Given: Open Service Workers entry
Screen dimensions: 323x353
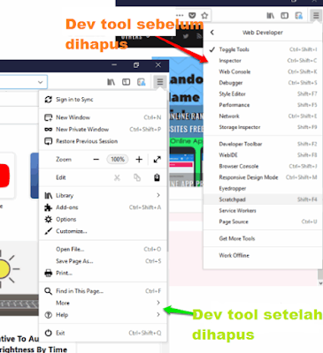Looking at the screenshot, I should pos(263,211).
